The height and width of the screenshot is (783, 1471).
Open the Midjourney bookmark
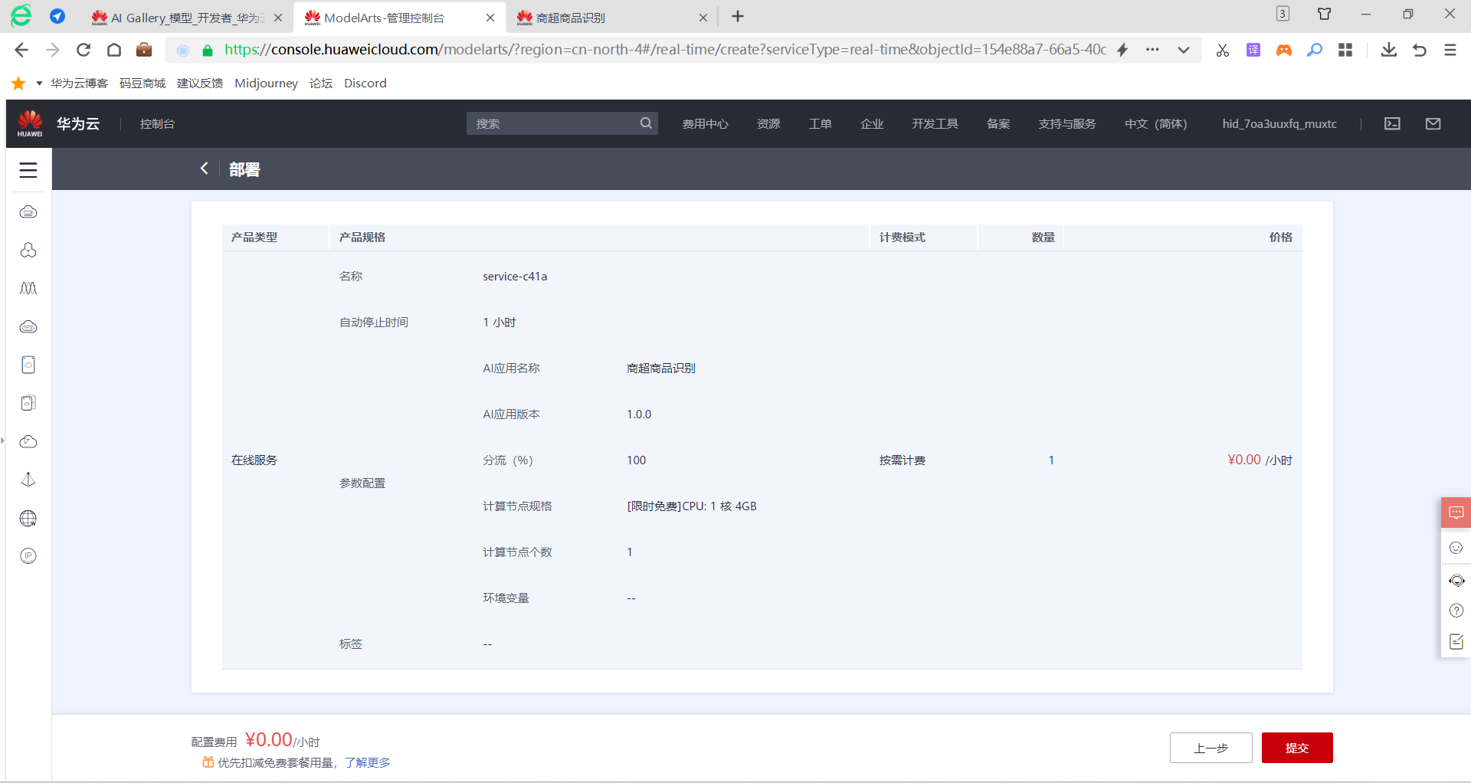[266, 83]
